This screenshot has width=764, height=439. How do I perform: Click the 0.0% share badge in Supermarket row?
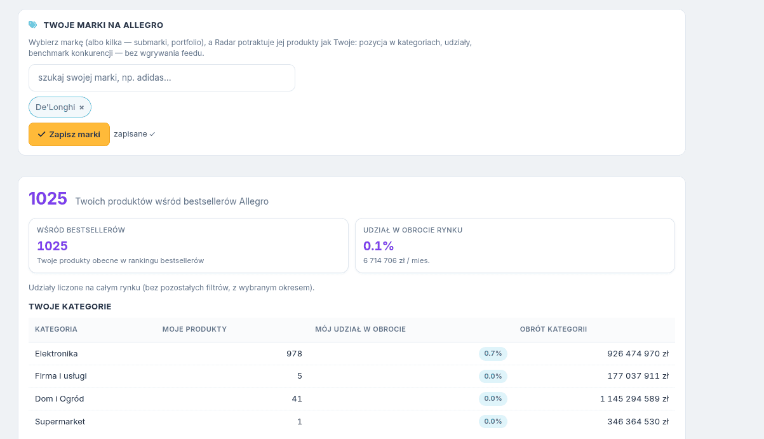493,421
